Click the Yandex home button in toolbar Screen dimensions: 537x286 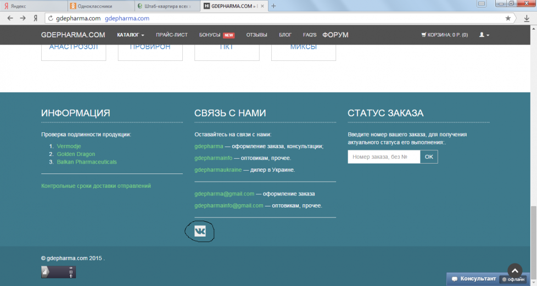coord(36,18)
